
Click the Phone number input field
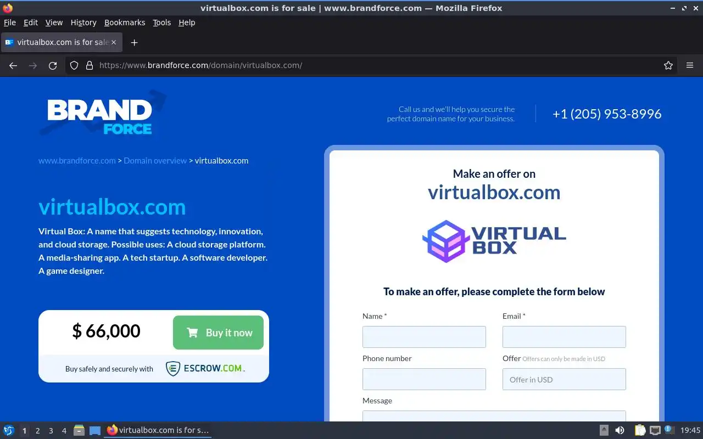point(424,379)
